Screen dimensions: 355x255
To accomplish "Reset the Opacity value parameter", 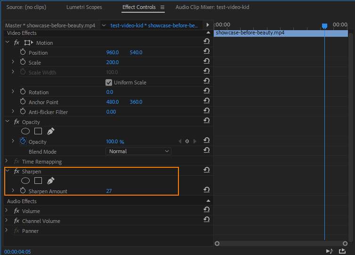I will 207,140.
